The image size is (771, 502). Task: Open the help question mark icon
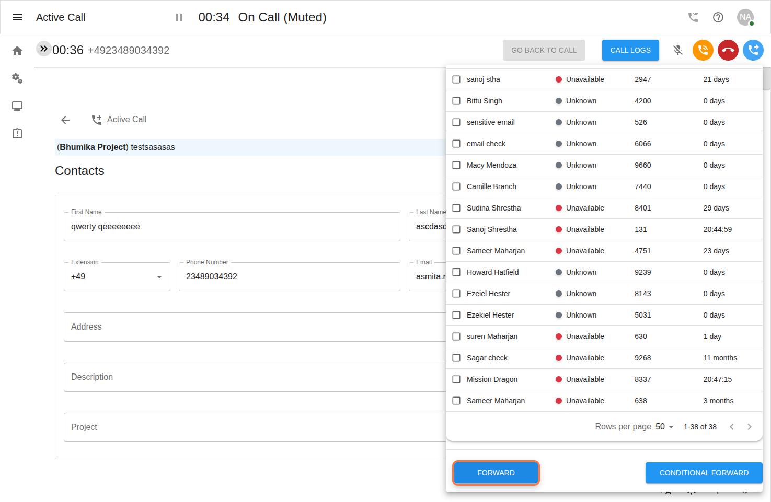tap(718, 17)
